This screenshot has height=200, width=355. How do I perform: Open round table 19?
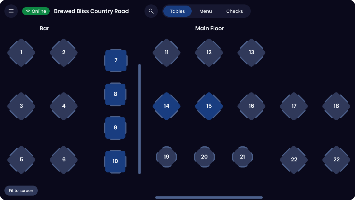coord(166,157)
